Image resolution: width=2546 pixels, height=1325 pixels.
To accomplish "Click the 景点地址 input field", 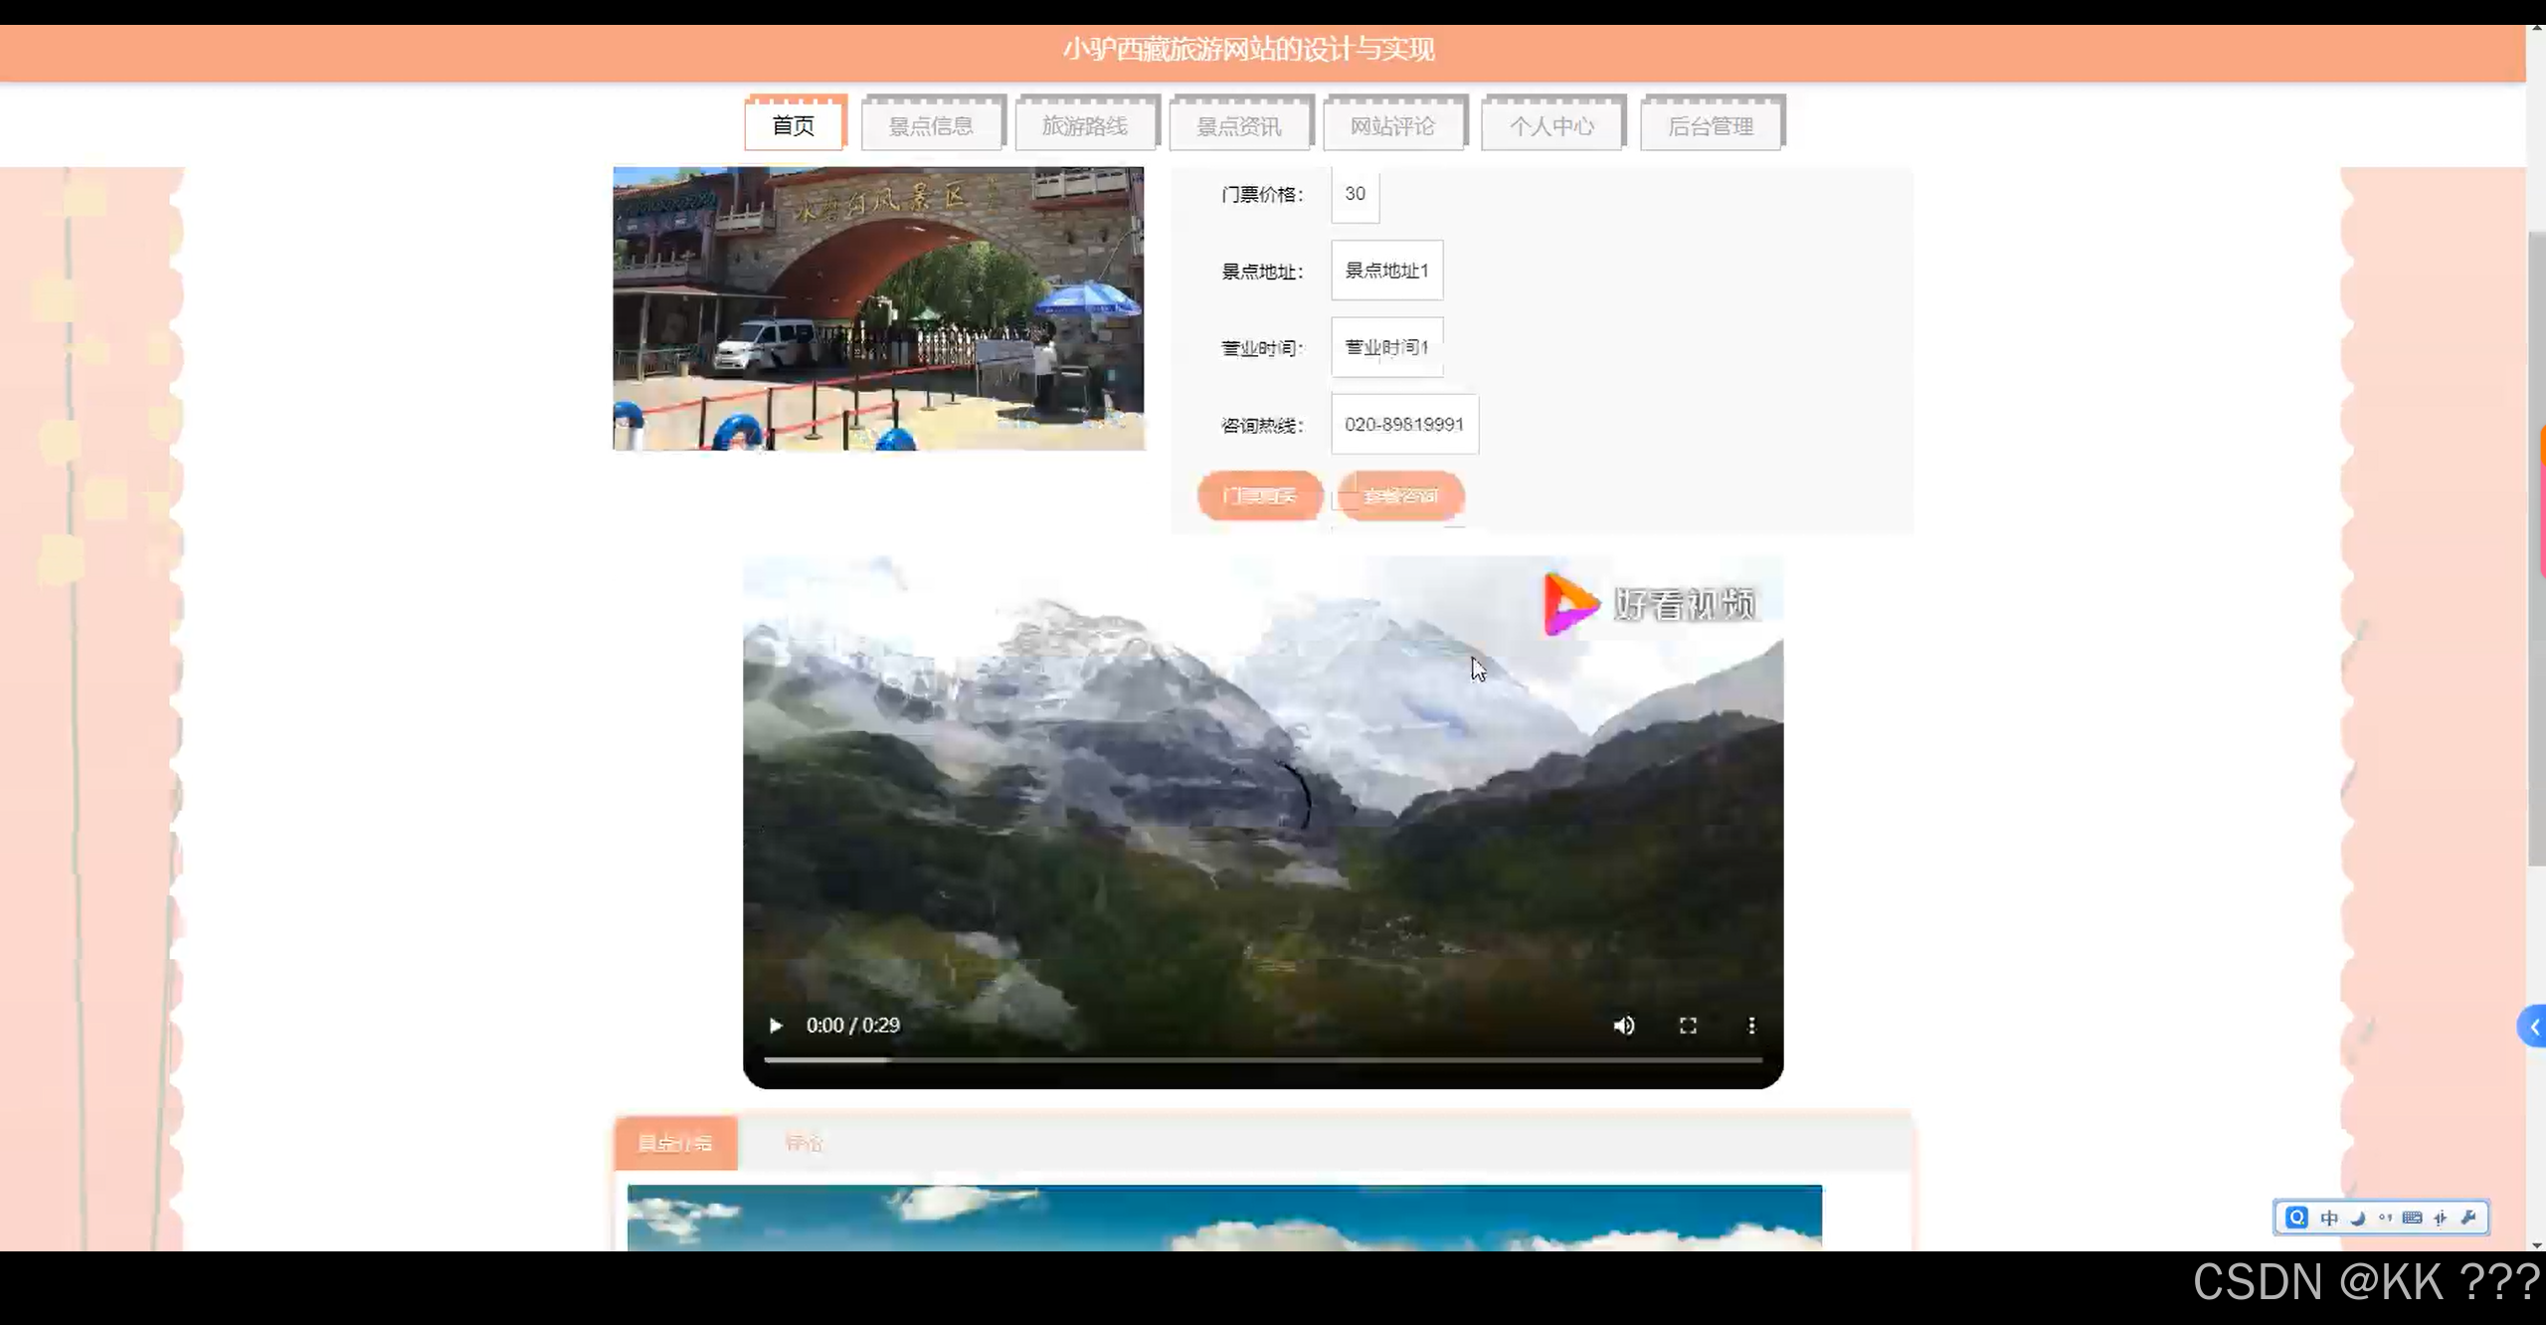I will (1385, 270).
